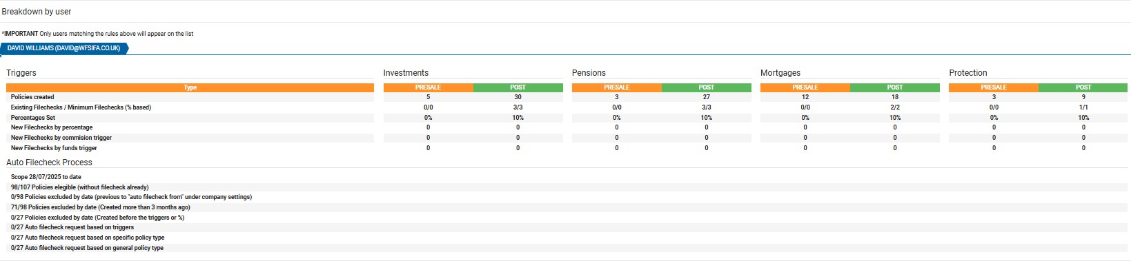Click the orange Type column header
The width and height of the screenshot is (1131, 261).
pyautogui.click(x=190, y=87)
